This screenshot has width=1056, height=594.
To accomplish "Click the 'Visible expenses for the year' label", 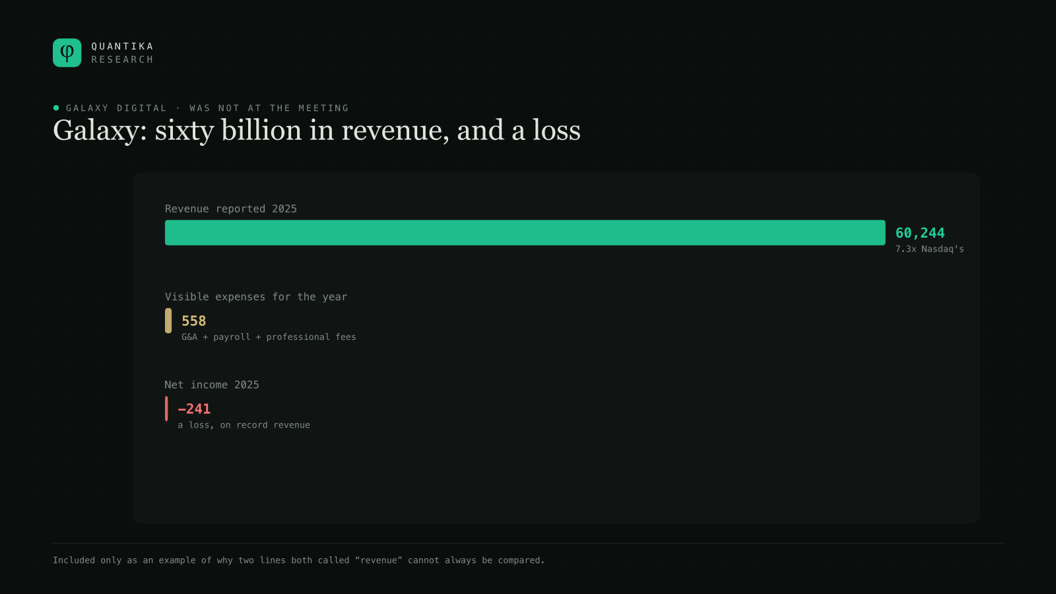I will pos(256,297).
